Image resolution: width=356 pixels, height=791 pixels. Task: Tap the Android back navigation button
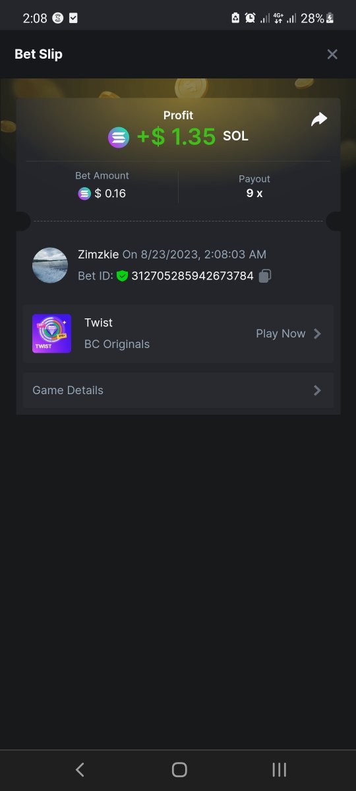tap(80, 769)
